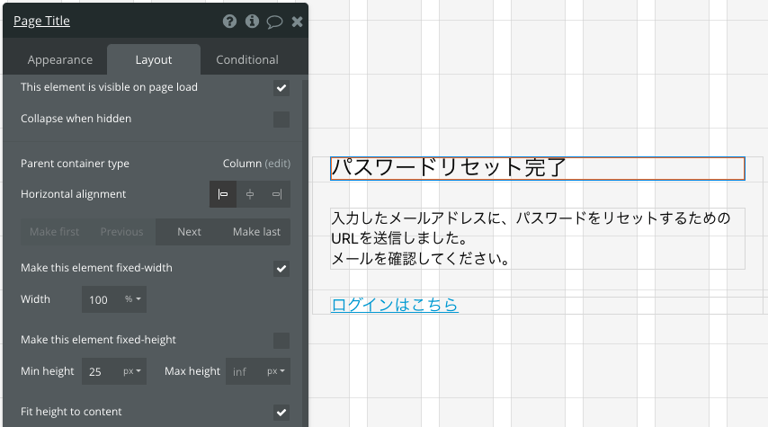Switch to the Layout tab

pos(153,59)
